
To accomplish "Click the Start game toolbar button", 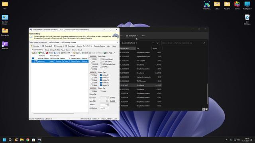I will click(x=85, y=53).
